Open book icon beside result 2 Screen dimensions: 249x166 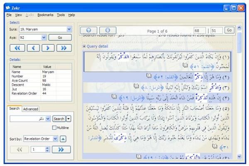pos(149,76)
